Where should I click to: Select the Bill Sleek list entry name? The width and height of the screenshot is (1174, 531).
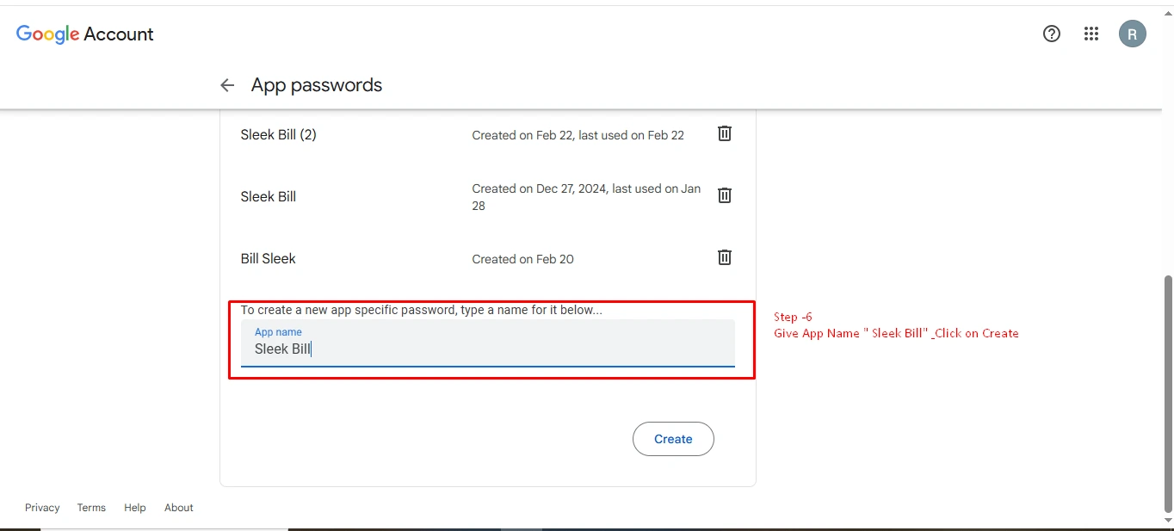[x=268, y=259]
